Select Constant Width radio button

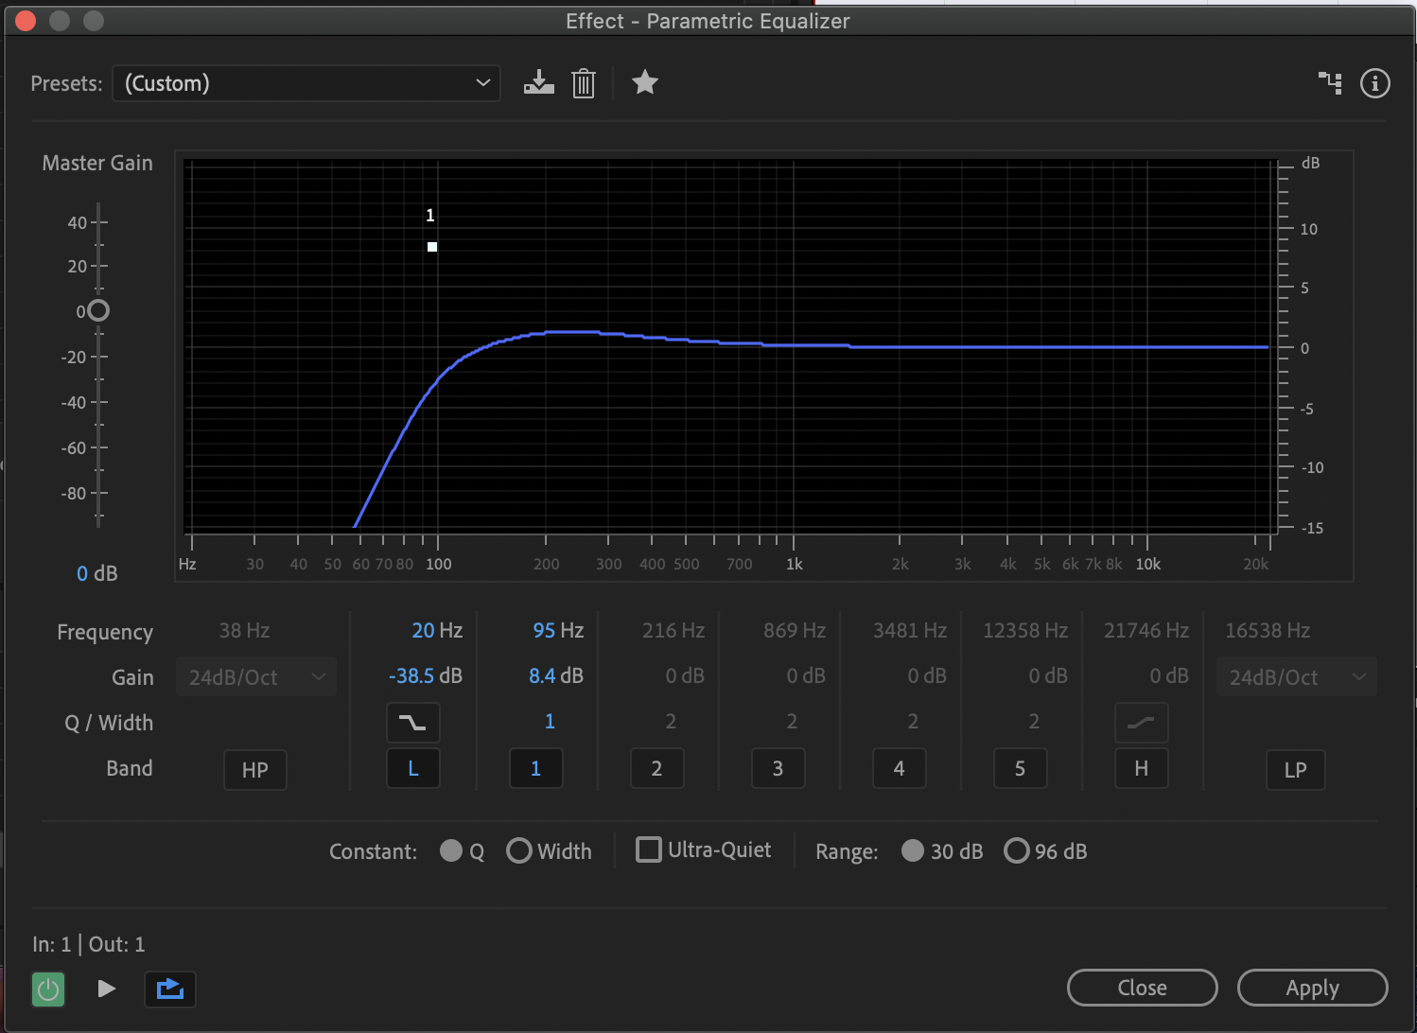[x=519, y=851]
